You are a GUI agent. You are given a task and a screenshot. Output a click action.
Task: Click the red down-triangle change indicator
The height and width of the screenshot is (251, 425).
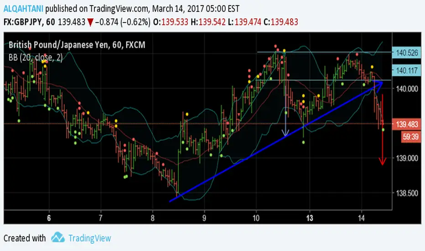[x=90, y=22]
